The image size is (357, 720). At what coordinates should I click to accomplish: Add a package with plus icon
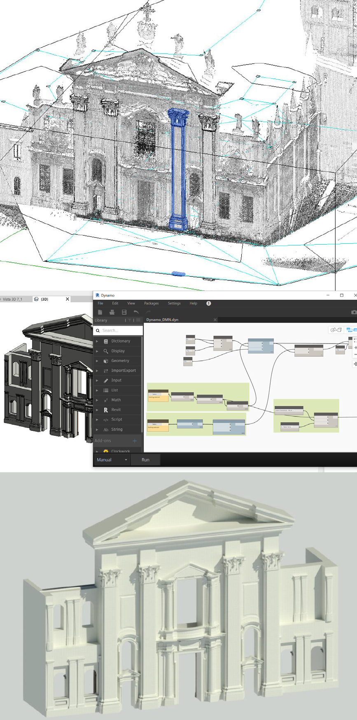tap(135, 441)
